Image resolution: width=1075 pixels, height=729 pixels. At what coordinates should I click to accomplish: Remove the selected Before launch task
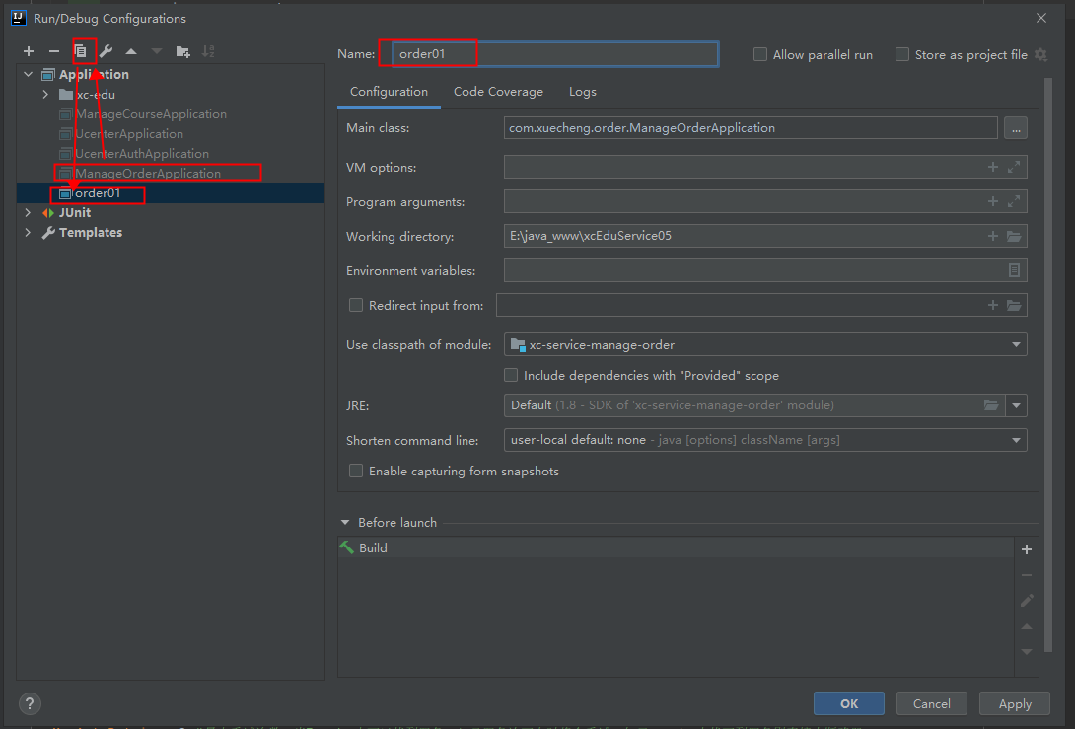tap(1027, 575)
